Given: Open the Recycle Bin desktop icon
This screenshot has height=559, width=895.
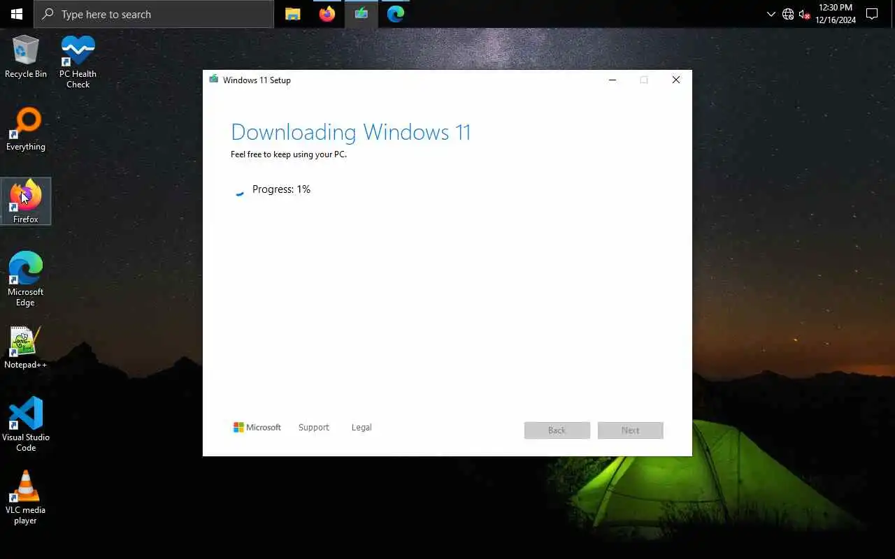Looking at the screenshot, I should pos(26,57).
